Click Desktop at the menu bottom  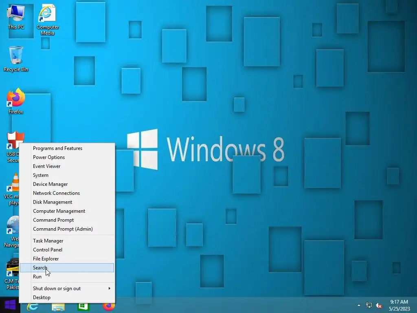click(x=67, y=298)
